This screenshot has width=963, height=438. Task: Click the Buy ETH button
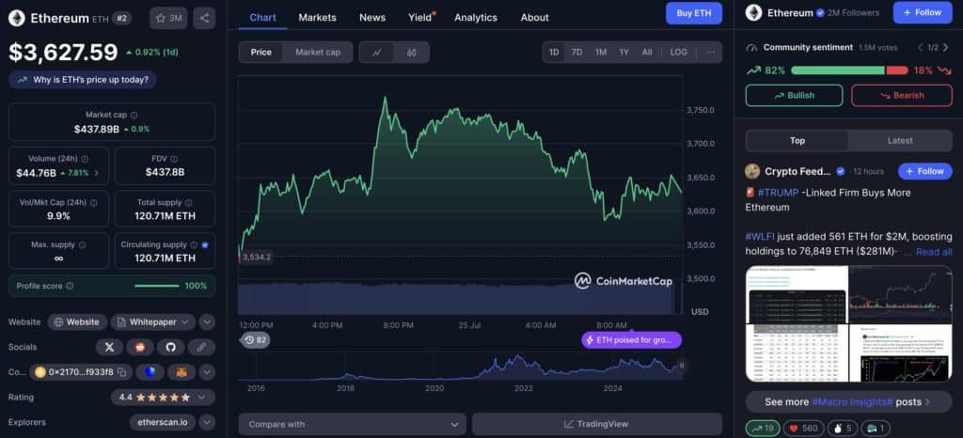point(694,13)
